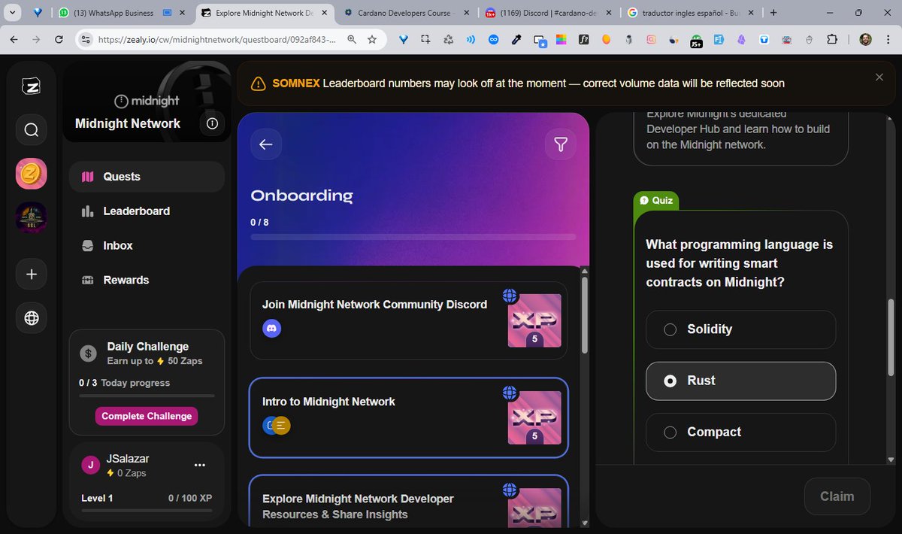The width and height of the screenshot is (902, 534).
Task: Click the screen capture extension icon
Action: (425, 40)
